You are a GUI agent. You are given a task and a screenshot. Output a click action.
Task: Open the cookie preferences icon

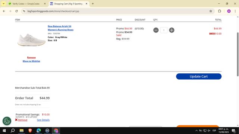pyautogui.click(x=7, y=121)
